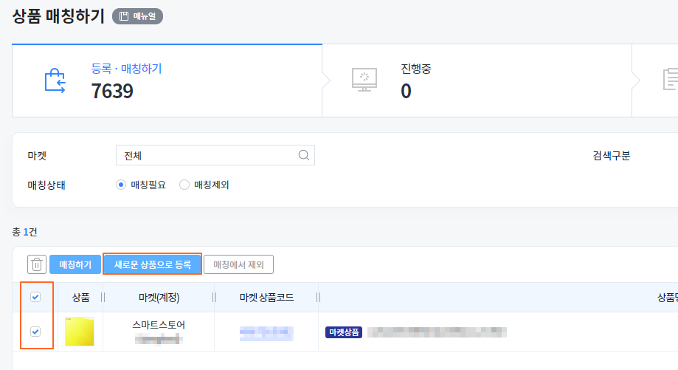
Task: Click the 마켓상품 badge
Action: point(344,332)
